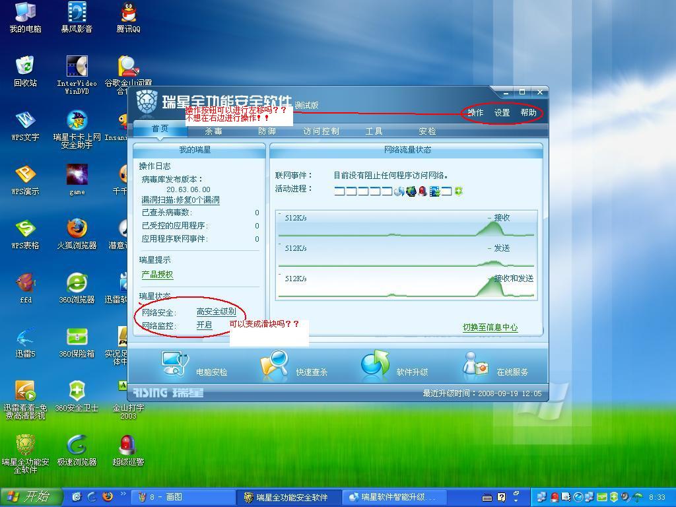676x507 pixels.
Task: Switch to 杀毒 antivirus tab
Action: tap(213, 131)
